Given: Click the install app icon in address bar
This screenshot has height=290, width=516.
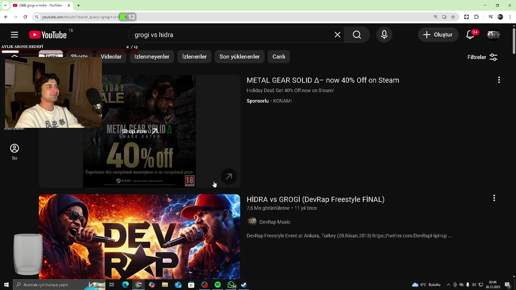Looking at the screenshot, I should (444, 17).
